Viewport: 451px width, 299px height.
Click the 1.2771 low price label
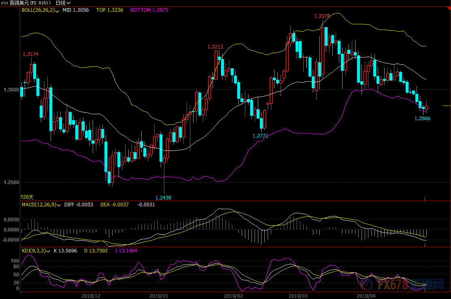point(260,136)
